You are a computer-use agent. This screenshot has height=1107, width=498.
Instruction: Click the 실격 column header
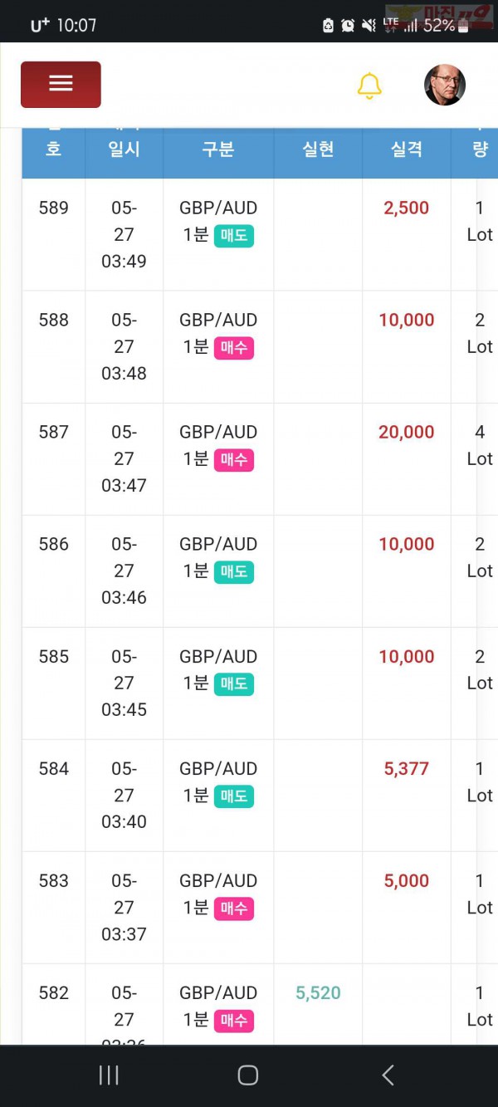point(407,149)
